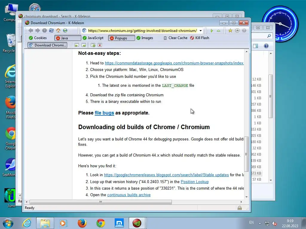Follow the file bugs link
The image size is (306, 229).
coord(104,113)
